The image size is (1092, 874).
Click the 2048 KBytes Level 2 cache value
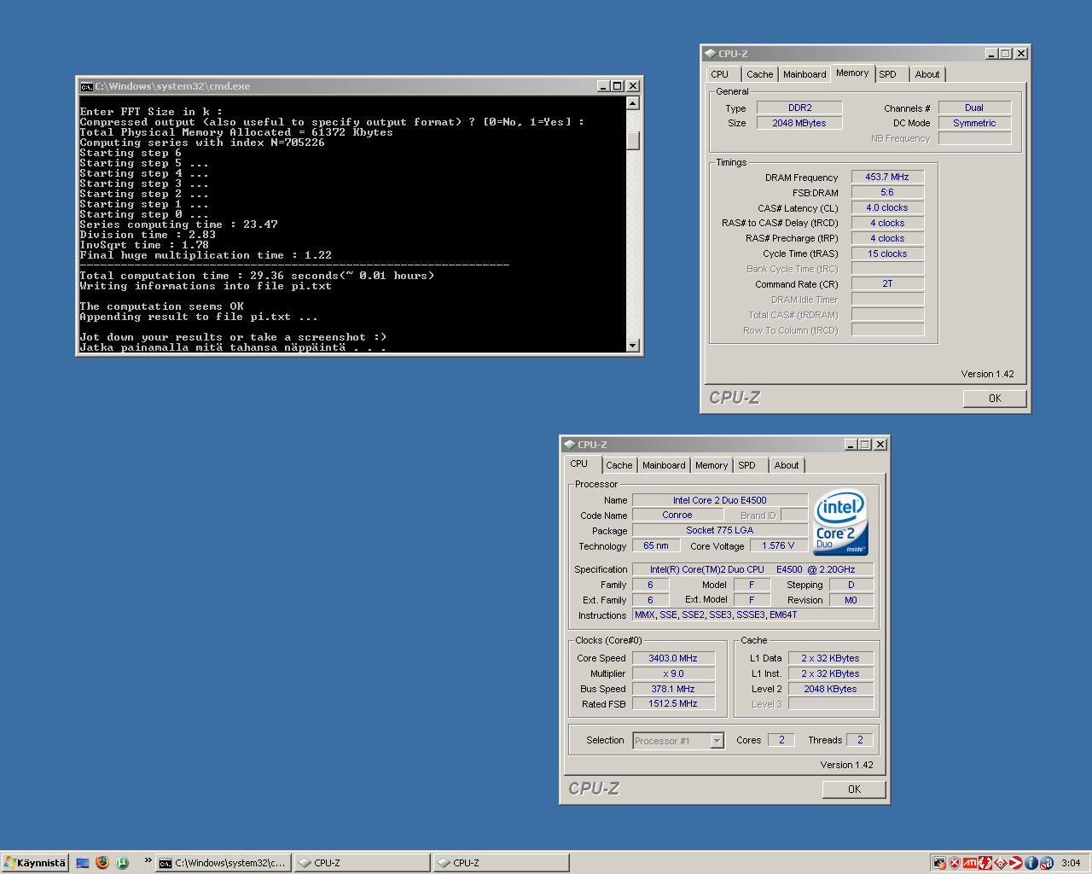(830, 689)
